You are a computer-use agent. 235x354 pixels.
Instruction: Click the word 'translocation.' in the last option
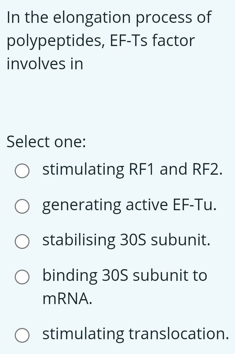[x=179, y=334]
